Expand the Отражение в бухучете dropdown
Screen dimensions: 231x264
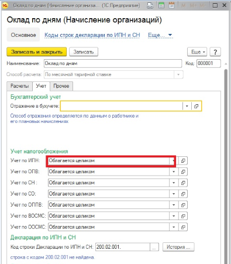click(x=187, y=106)
